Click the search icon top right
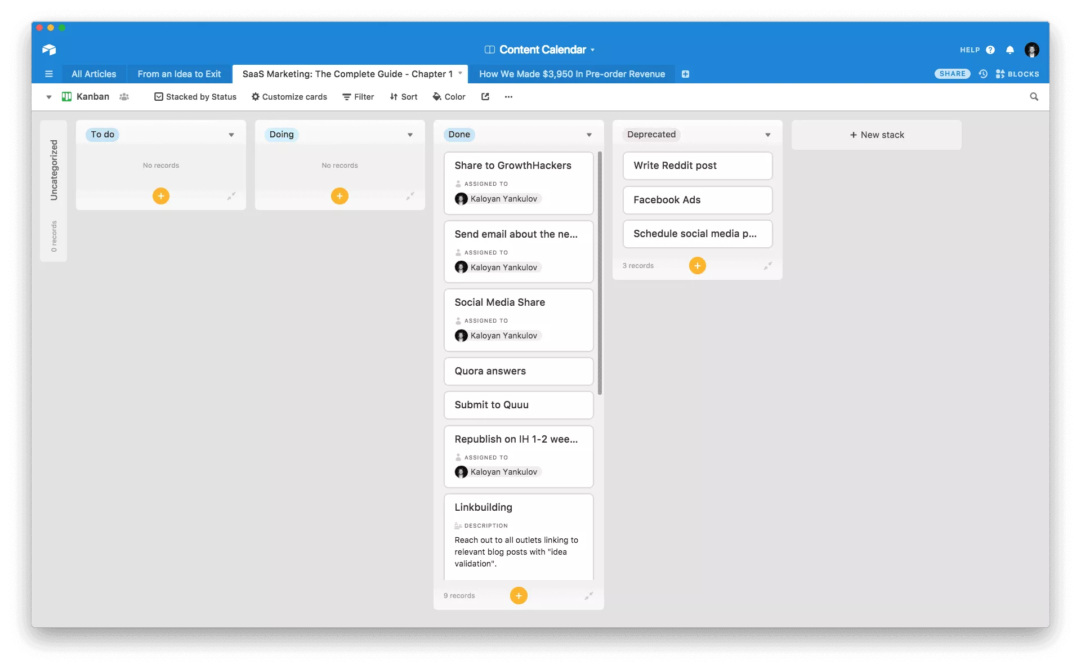Viewport: 1081px width, 669px height. coord(1035,96)
